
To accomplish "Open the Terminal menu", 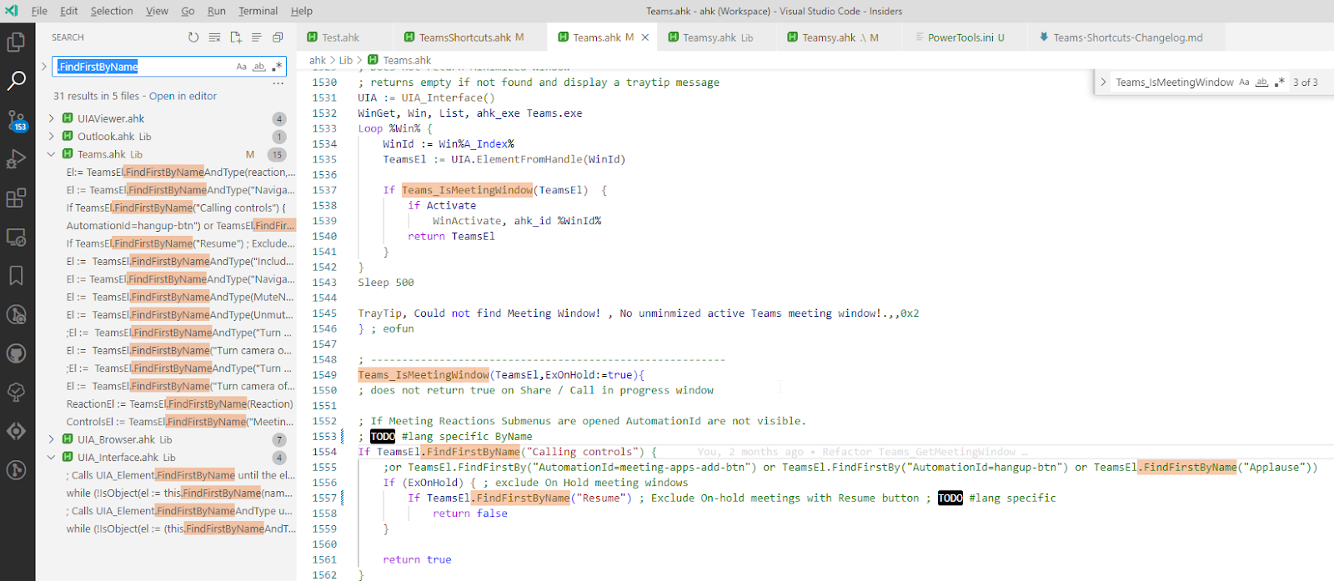I will [x=258, y=11].
